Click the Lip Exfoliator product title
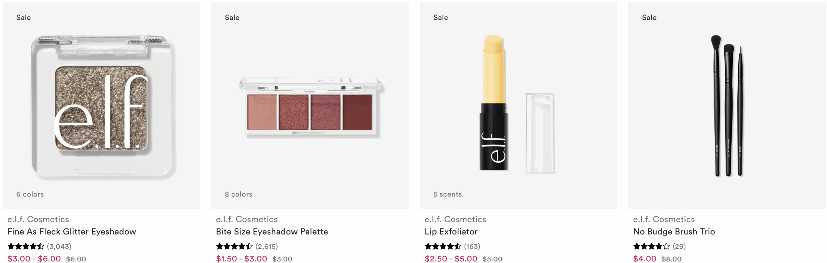The height and width of the screenshot is (263, 827). 451,231
